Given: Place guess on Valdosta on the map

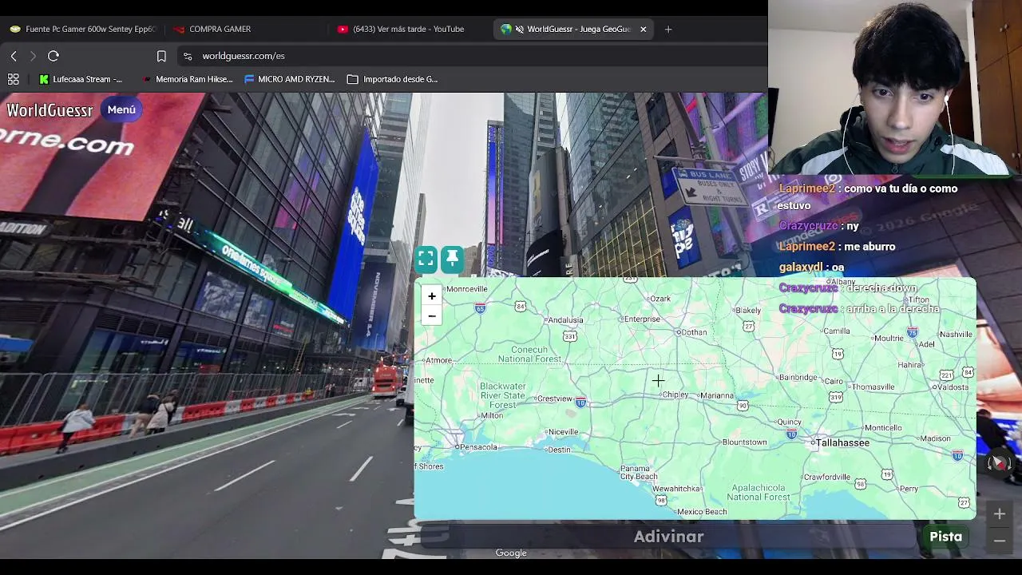Looking at the screenshot, I should coord(954,387).
